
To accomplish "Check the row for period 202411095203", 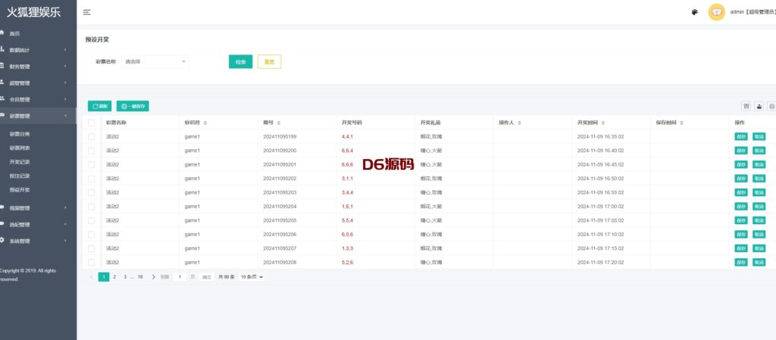I will click(x=91, y=192).
